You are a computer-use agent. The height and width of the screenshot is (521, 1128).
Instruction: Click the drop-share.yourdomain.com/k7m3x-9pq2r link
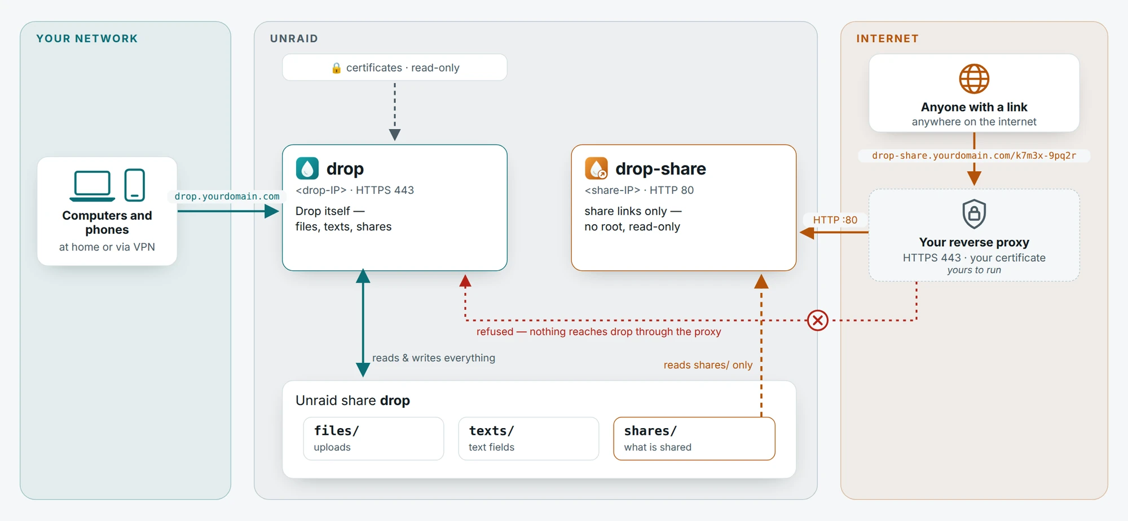click(974, 155)
